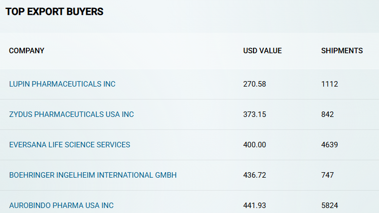Click the COMPANY column header
The width and height of the screenshot is (379, 213).
tap(26, 51)
